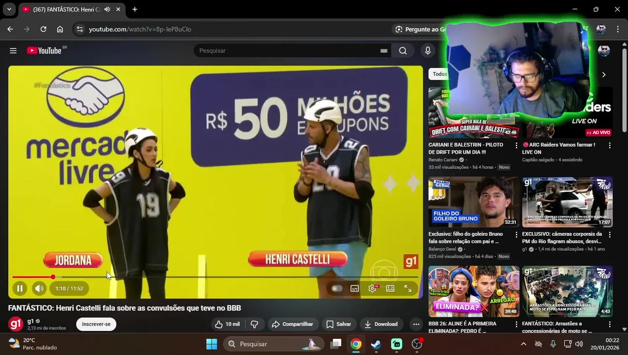
Task: Start voice search with the microphone
Action: (x=428, y=50)
